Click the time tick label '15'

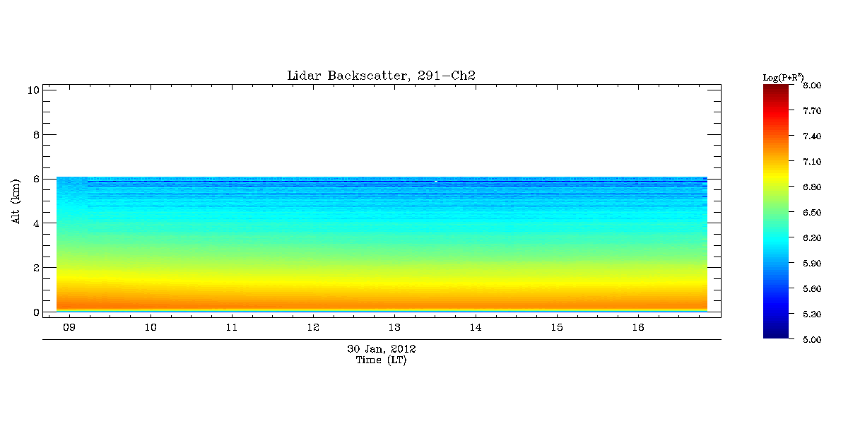557,328
